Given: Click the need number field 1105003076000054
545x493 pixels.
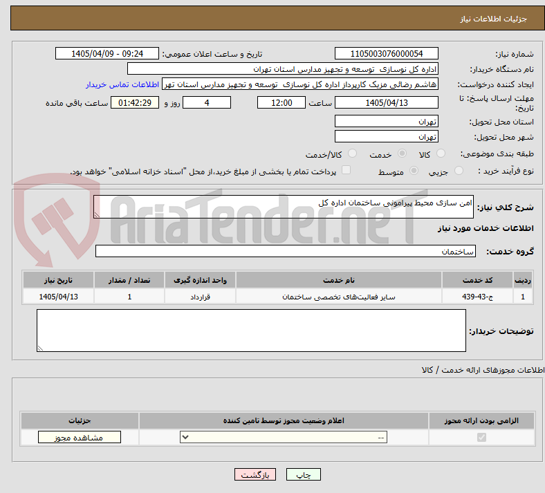Looking at the screenshot, I should click(x=386, y=53).
